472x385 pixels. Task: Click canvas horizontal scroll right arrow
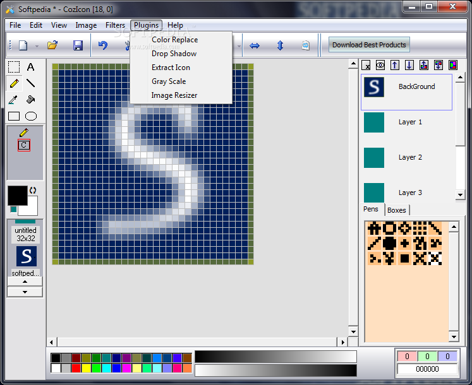(x=342, y=342)
